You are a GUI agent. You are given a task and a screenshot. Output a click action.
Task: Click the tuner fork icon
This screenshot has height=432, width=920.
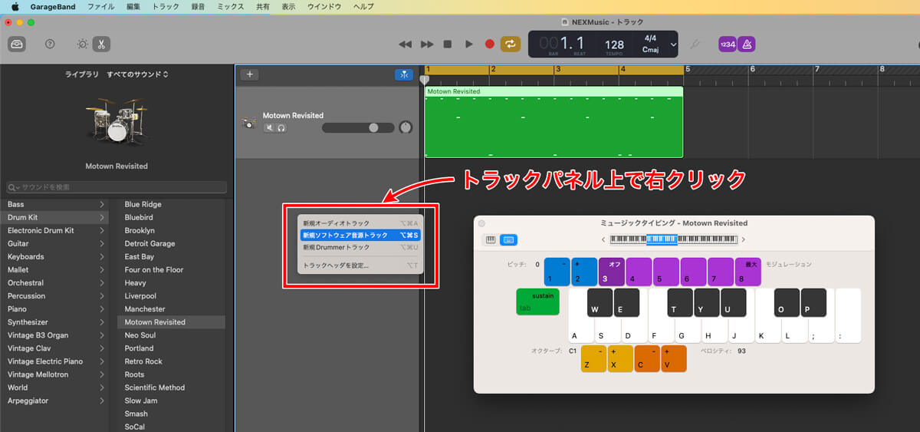pyautogui.click(x=695, y=45)
